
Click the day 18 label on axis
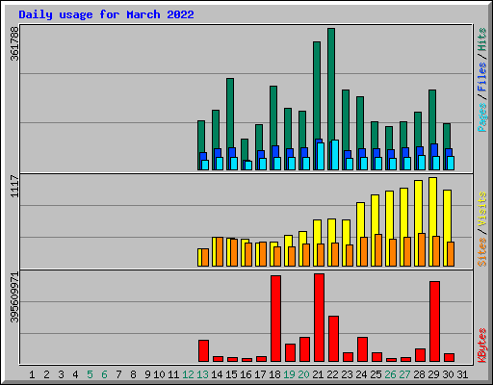[x=274, y=374]
